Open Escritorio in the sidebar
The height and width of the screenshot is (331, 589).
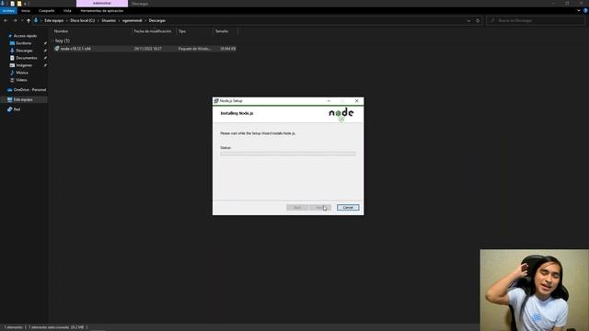point(24,43)
